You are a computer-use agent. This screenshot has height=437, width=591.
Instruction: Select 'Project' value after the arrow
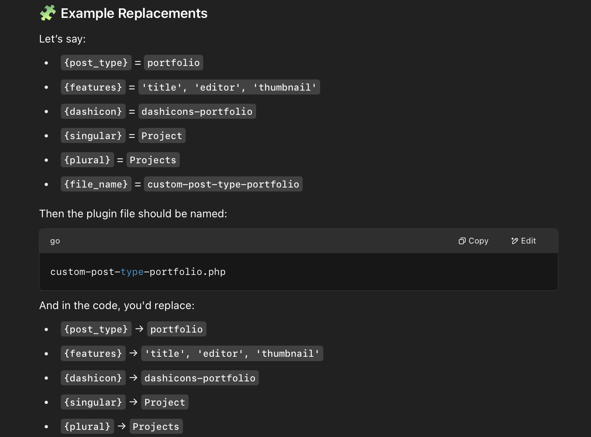(165, 402)
